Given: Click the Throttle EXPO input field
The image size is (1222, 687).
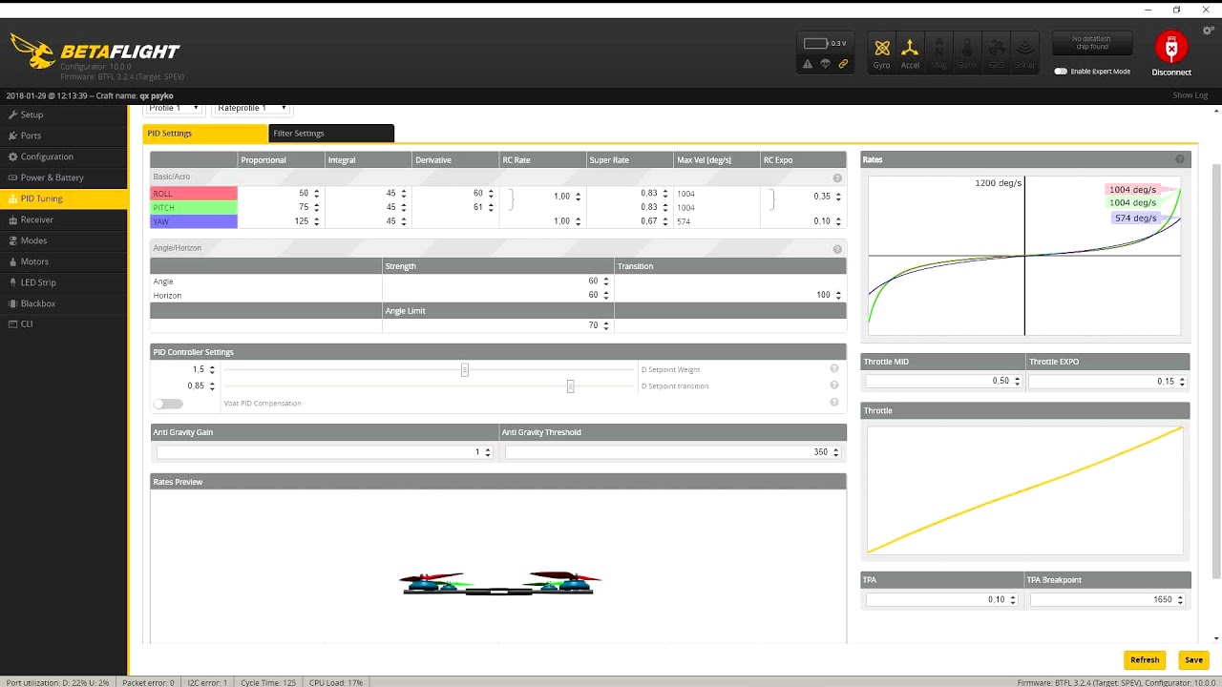Looking at the screenshot, I should pyautogui.click(x=1107, y=381).
